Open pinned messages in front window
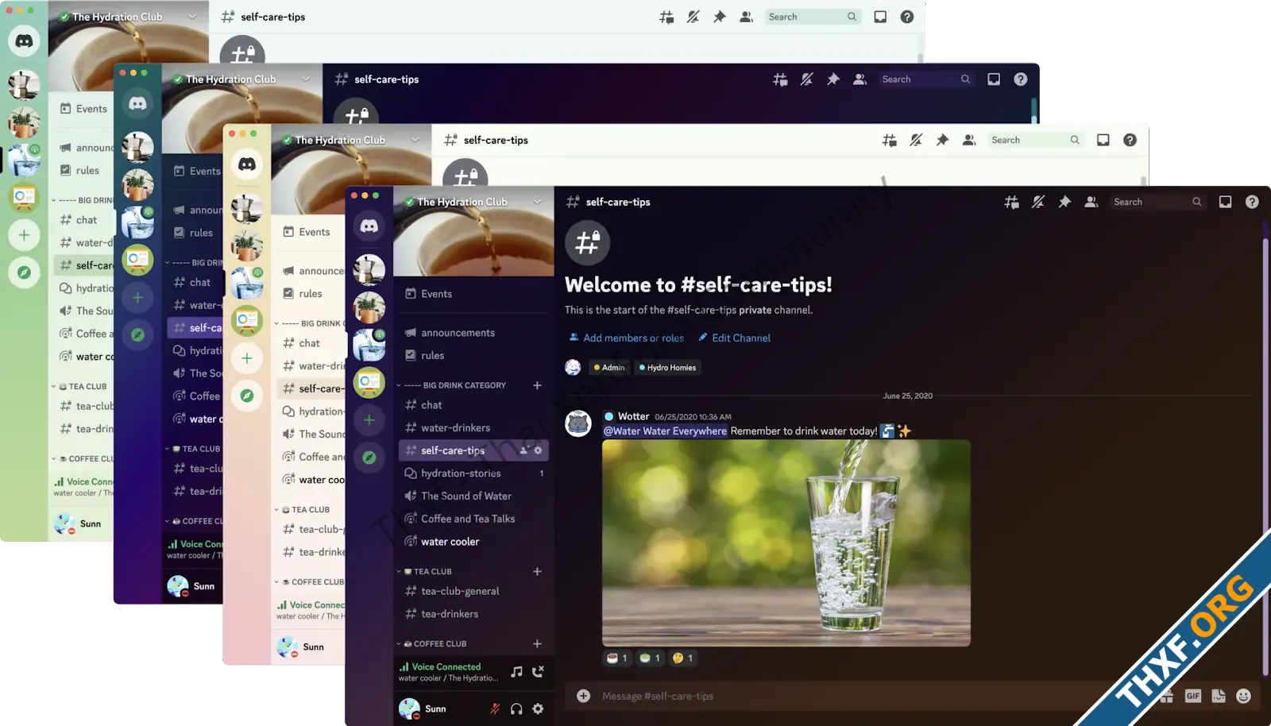The width and height of the screenshot is (1271, 726). (1064, 202)
